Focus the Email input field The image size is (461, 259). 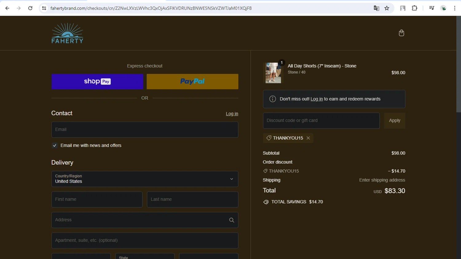point(145,130)
